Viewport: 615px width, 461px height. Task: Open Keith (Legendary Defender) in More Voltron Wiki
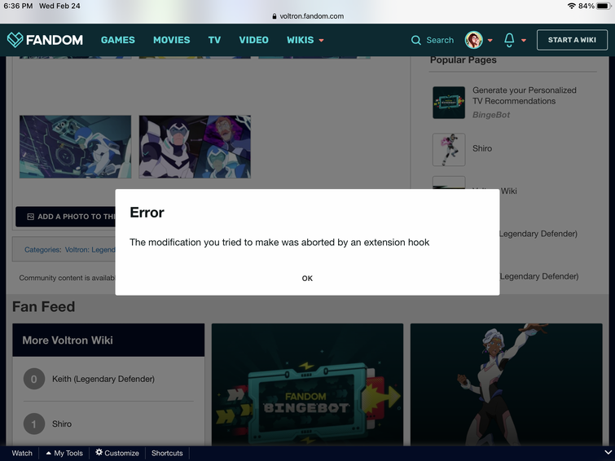click(x=103, y=379)
